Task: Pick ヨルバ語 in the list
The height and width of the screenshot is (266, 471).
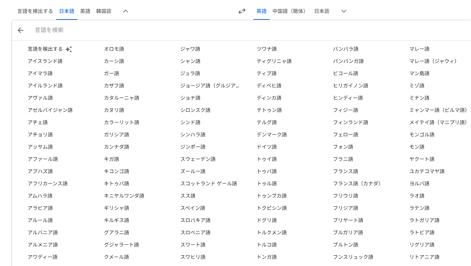Action: tap(419, 184)
